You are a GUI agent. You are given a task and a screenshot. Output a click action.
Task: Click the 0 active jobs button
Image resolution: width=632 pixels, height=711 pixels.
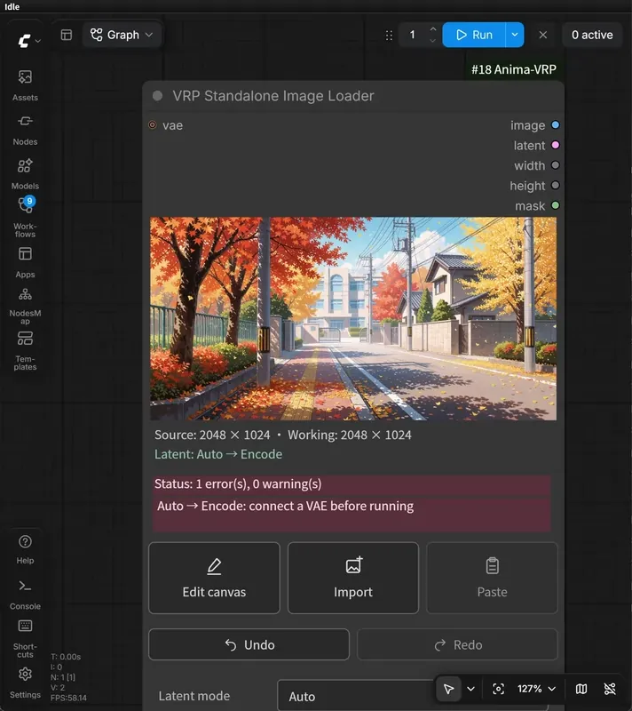592,35
